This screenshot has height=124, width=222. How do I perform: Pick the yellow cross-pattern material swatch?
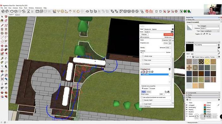pyautogui.click(x=207, y=62)
